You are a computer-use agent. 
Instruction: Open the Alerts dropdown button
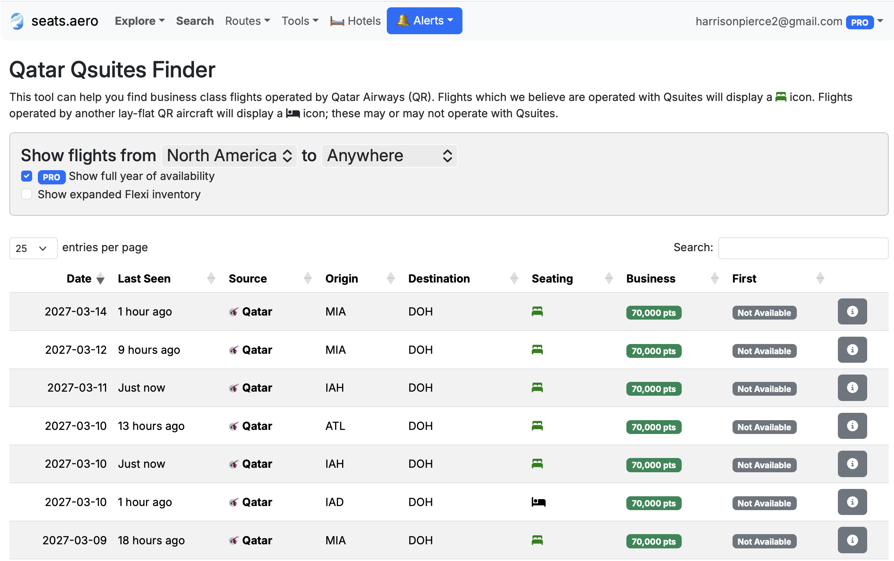425,21
